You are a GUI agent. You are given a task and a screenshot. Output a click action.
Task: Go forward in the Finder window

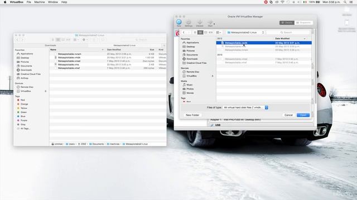22,39
